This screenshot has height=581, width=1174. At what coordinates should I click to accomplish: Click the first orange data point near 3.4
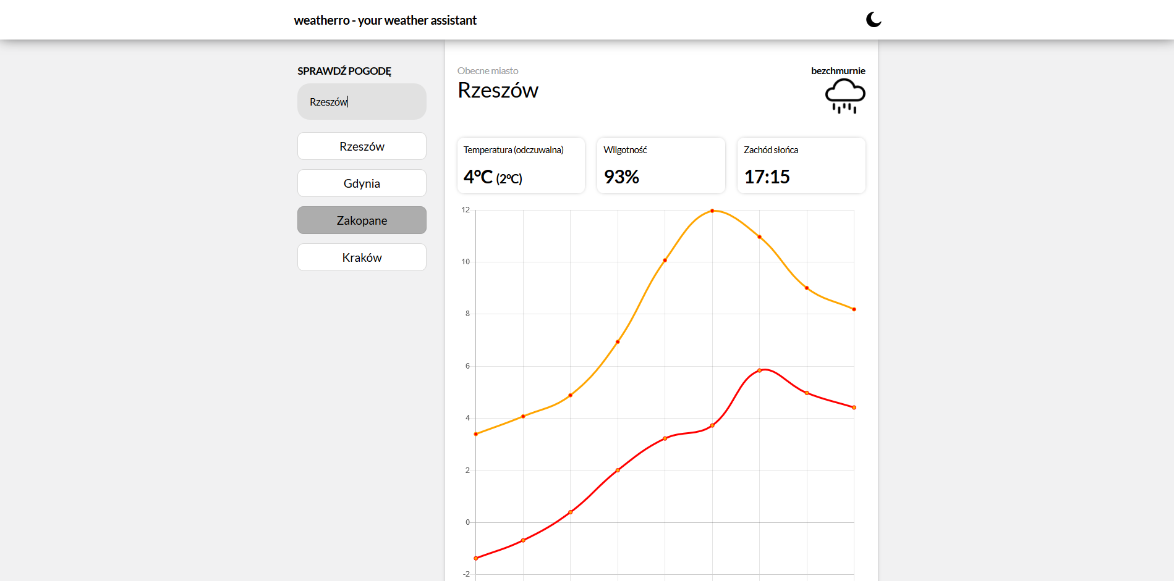point(476,434)
